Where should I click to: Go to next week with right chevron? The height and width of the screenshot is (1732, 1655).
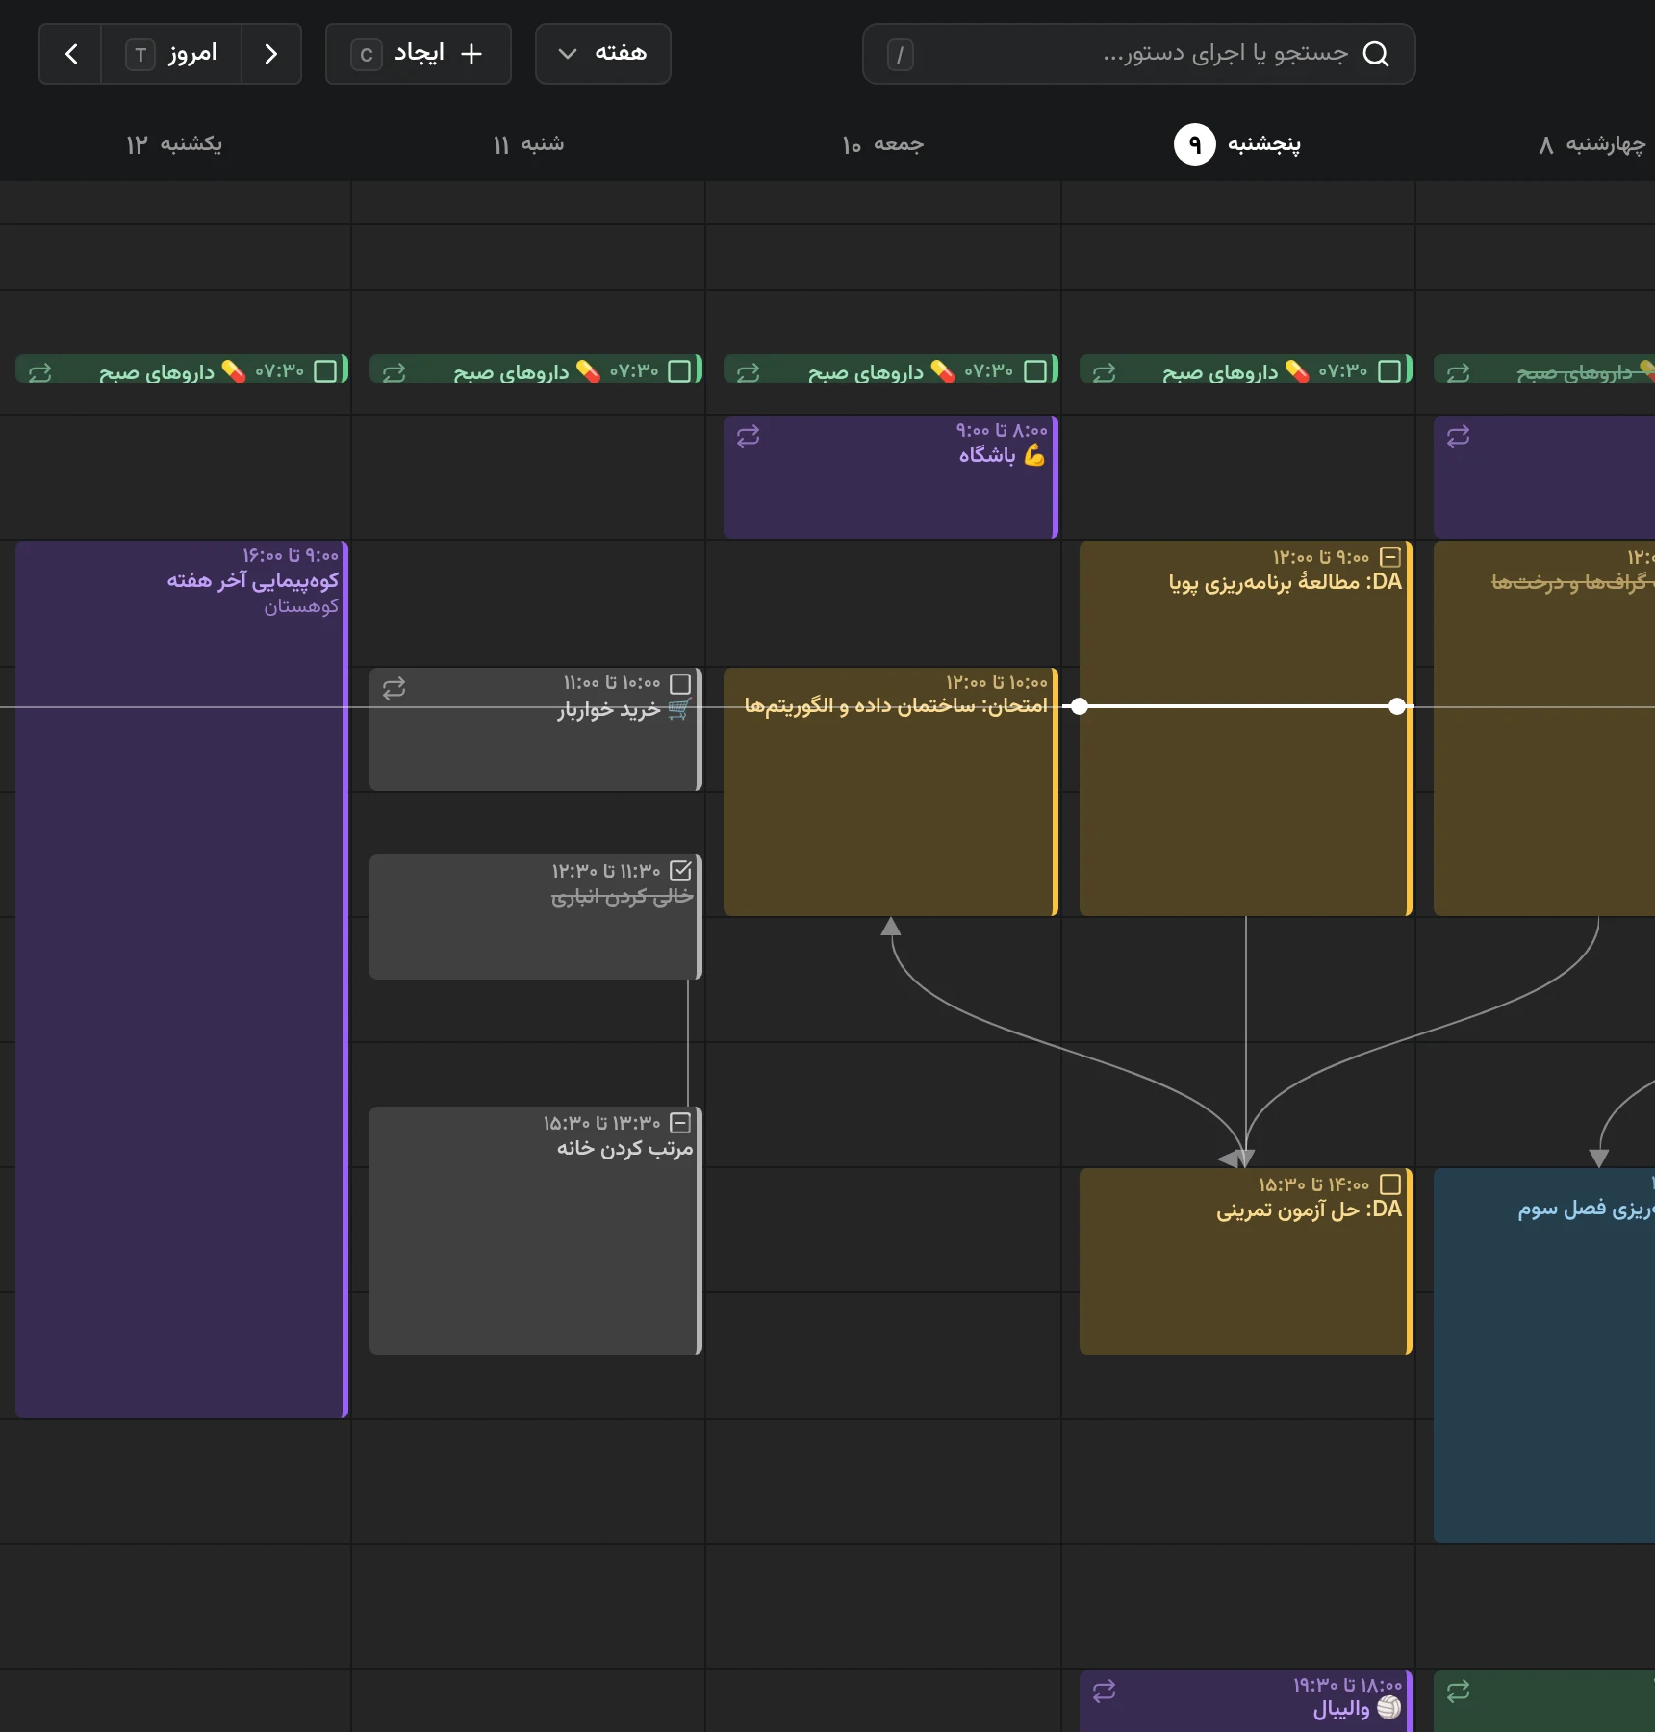[x=271, y=54]
